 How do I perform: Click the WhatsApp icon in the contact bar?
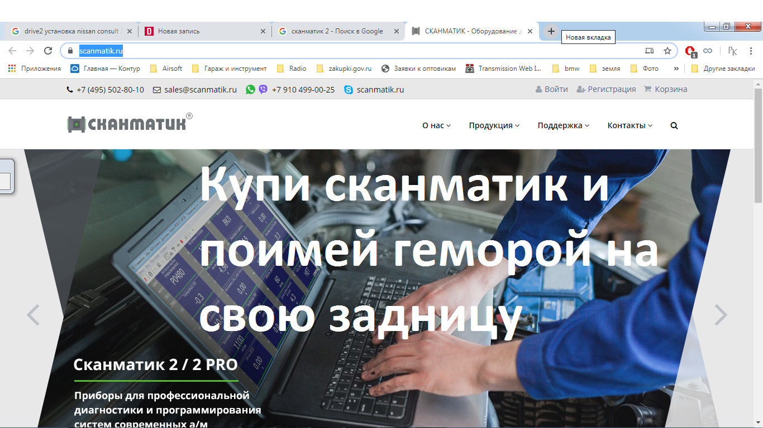click(x=250, y=89)
